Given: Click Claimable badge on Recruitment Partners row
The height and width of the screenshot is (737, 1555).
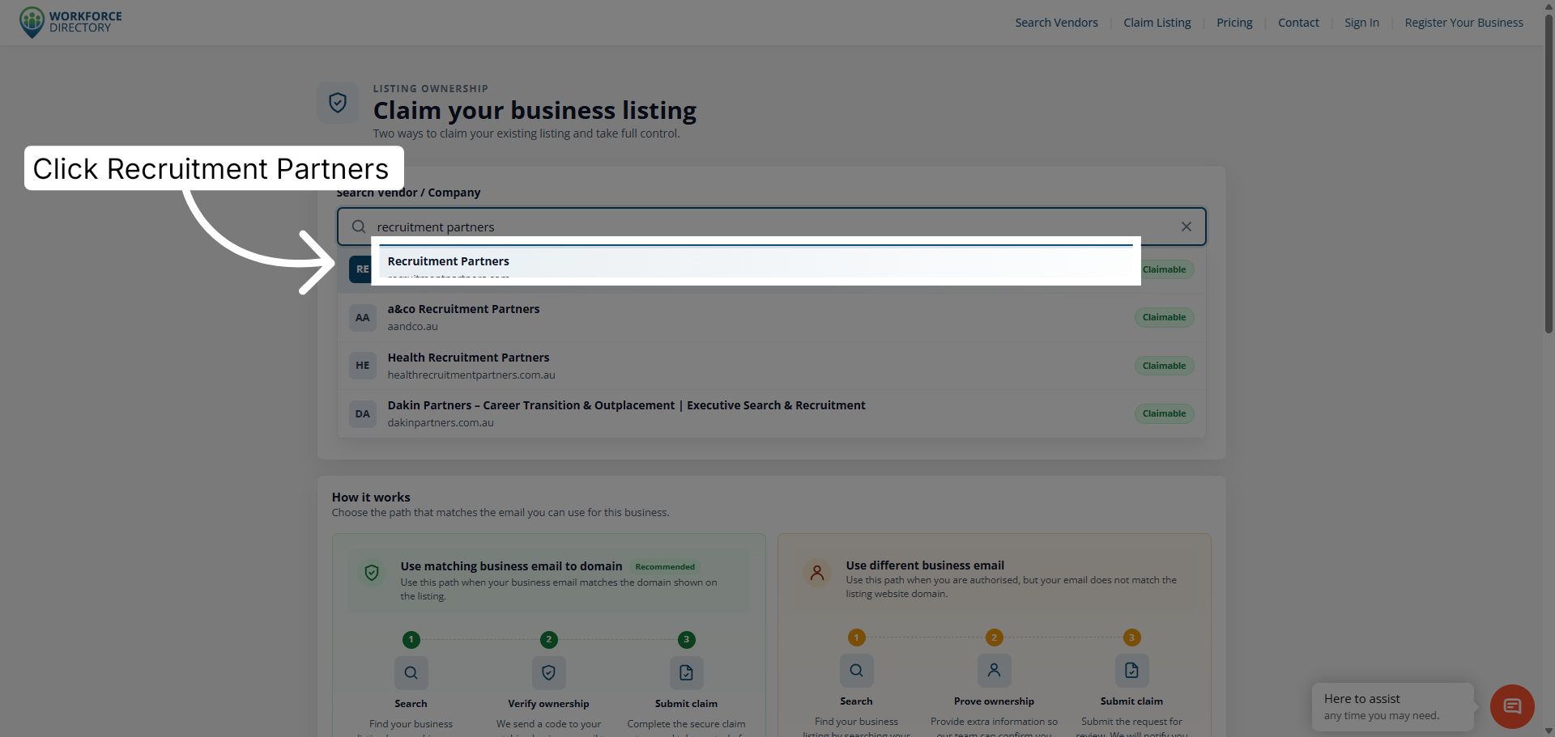Looking at the screenshot, I should (x=1166, y=269).
